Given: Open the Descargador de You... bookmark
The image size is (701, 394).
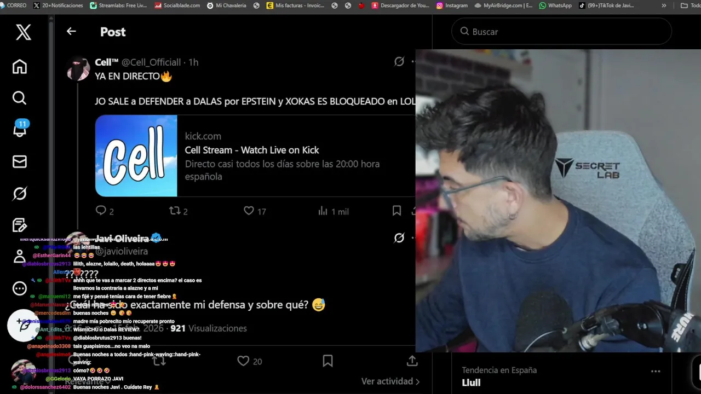Looking at the screenshot, I should pos(400,5).
